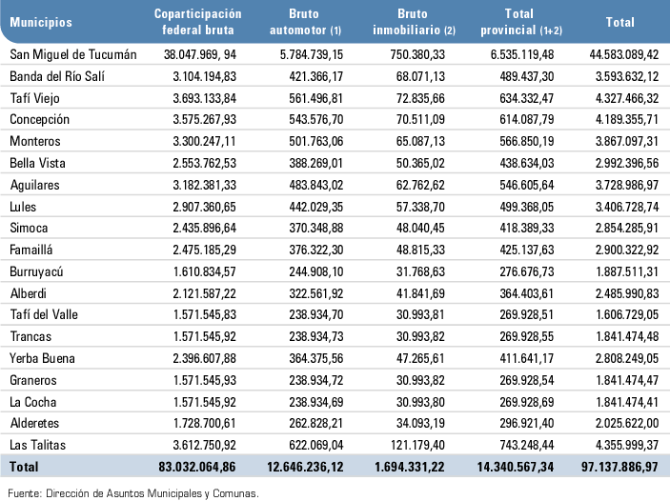Image resolution: width=670 pixels, height=501 pixels.
Task: Click the Banda del Río Salí cell
Action: pyautogui.click(x=56, y=76)
